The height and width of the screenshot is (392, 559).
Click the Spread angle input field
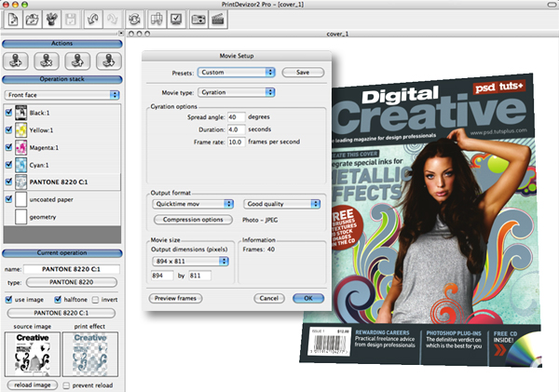pyautogui.click(x=237, y=117)
